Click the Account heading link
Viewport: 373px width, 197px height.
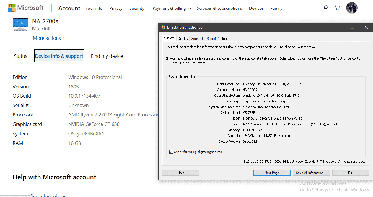(x=69, y=8)
